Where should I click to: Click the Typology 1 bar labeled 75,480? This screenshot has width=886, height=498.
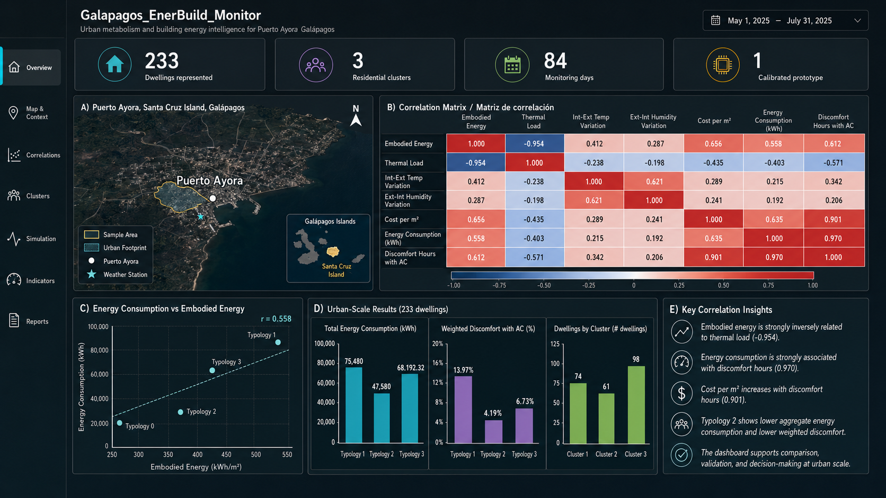coord(354,405)
